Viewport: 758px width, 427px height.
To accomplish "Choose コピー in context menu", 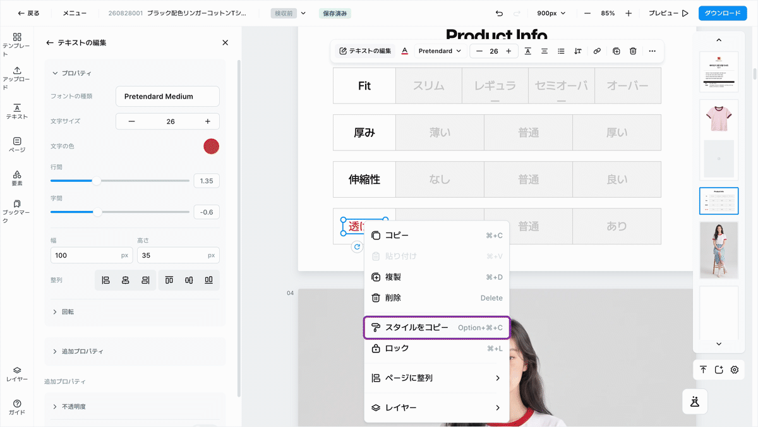I will tap(436, 236).
